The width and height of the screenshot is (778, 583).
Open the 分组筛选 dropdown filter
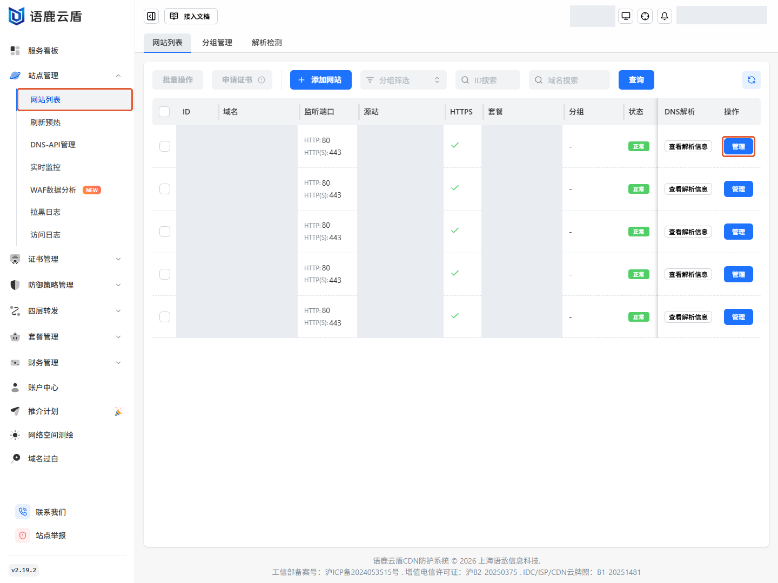click(404, 80)
